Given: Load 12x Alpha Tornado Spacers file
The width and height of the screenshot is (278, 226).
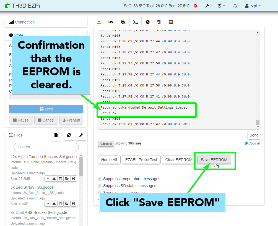Looking at the screenshot, I should pyautogui.click(x=67, y=178).
